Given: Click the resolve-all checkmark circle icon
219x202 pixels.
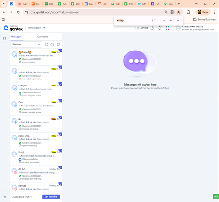Looking at the screenshot, I should (52, 45).
